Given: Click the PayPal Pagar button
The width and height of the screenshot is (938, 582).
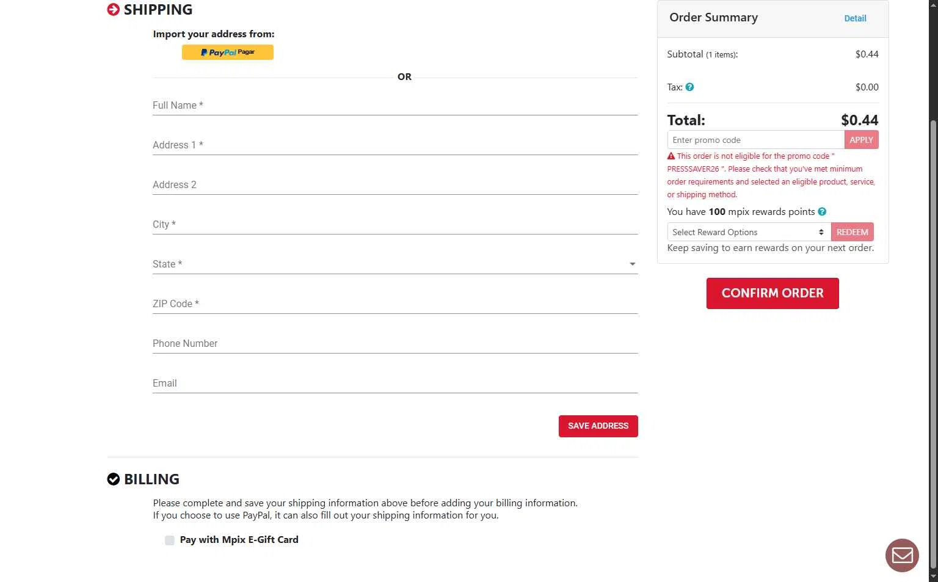Looking at the screenshot, I should coord(227,53).
